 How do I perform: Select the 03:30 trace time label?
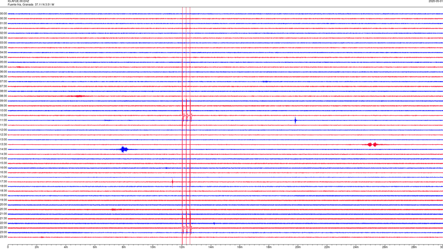coord(4,47)
